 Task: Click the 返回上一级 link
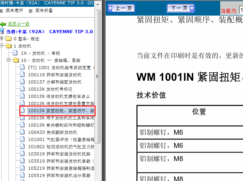point(18,24)
